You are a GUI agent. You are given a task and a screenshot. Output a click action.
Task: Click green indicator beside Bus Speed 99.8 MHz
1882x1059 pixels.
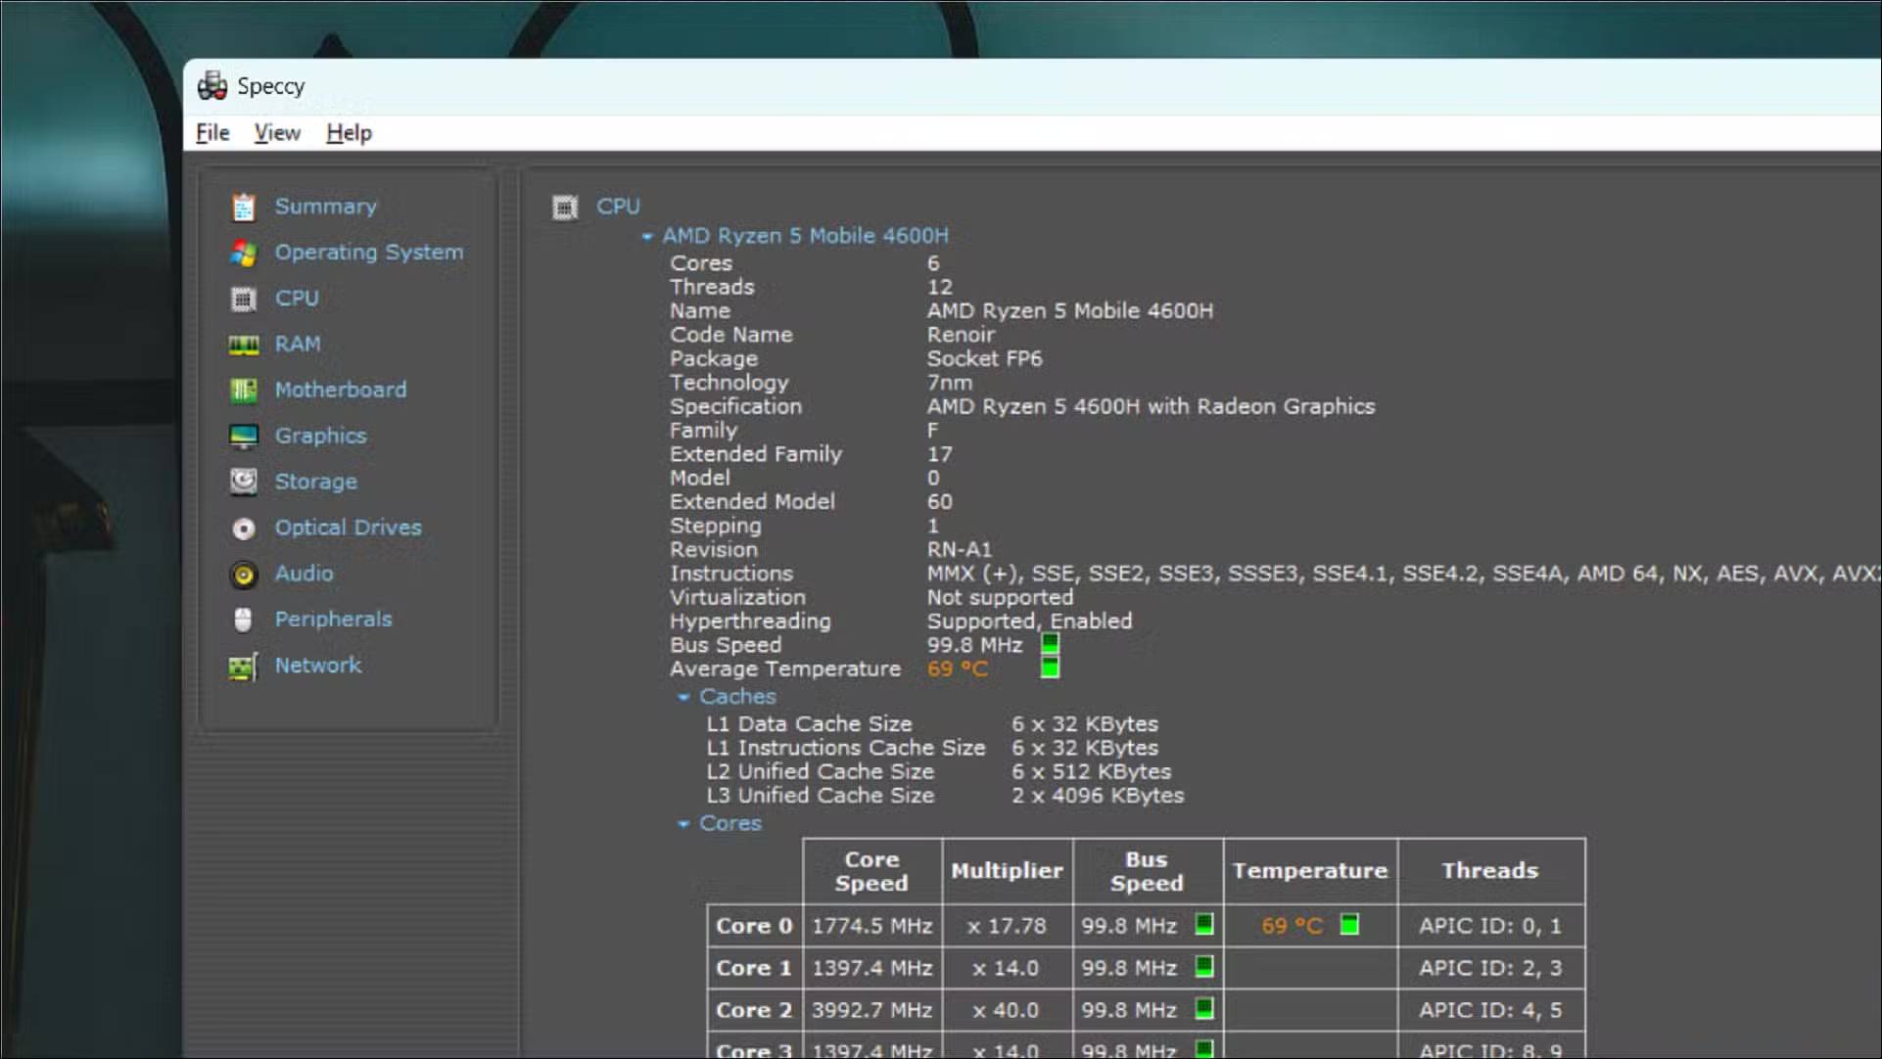point(1050,644)
